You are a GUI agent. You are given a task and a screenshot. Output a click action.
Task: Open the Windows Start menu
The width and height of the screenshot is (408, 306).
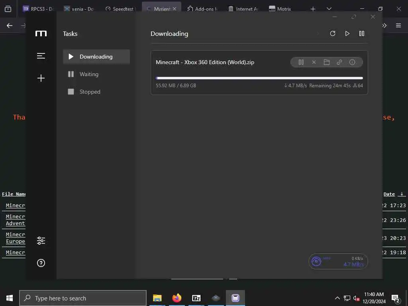click(10, 298)
